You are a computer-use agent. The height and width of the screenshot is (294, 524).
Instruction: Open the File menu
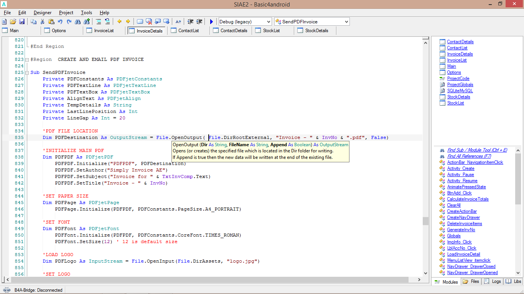tap(7, 13)
